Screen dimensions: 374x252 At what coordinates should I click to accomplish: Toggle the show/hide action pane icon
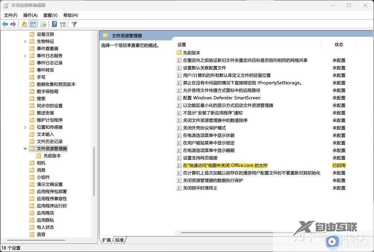(x=63, y=24)
